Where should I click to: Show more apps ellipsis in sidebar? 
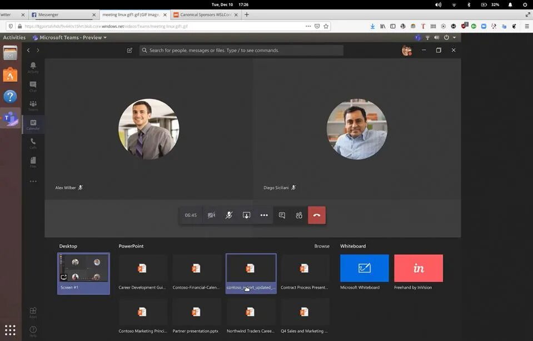click(33, 181)
